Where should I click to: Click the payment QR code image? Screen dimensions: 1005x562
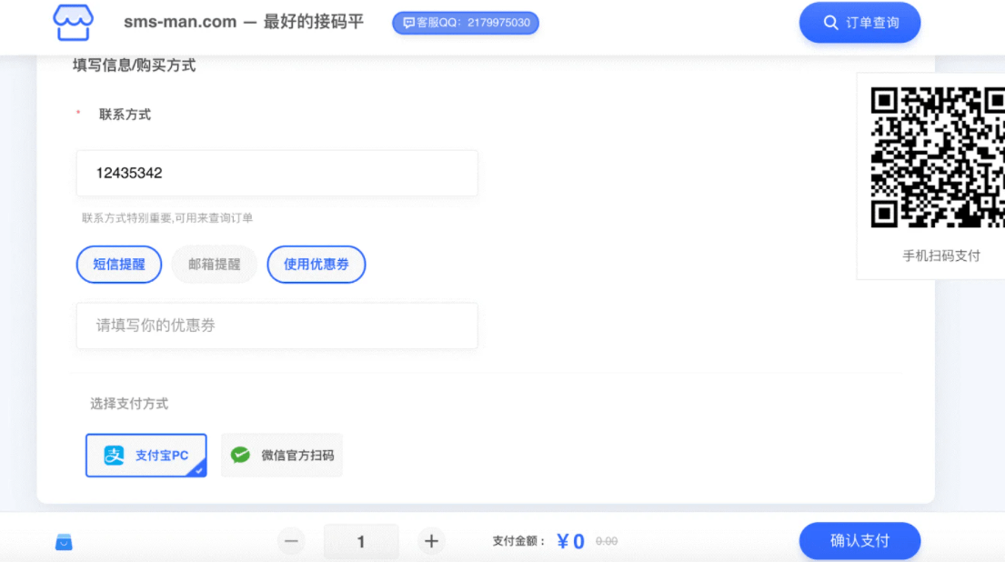click(937, 156)
